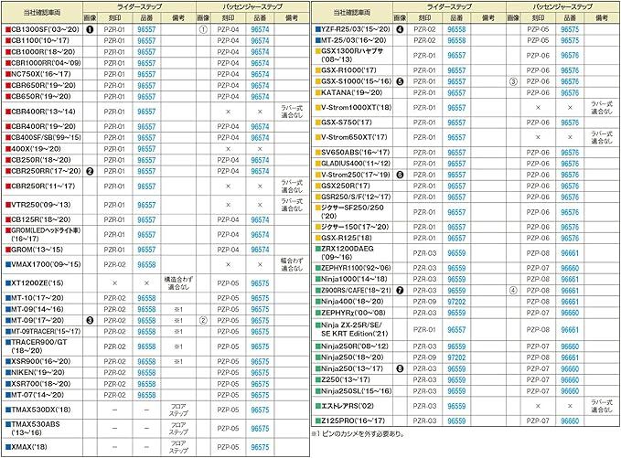
Task: Click white circled 3 marker in GSX-S1000 row
Action: [513, 81]
